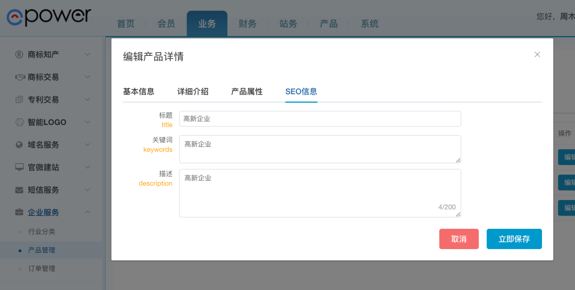
Task: Expand the 官微建站 chevron
Action: click(87, 167)
